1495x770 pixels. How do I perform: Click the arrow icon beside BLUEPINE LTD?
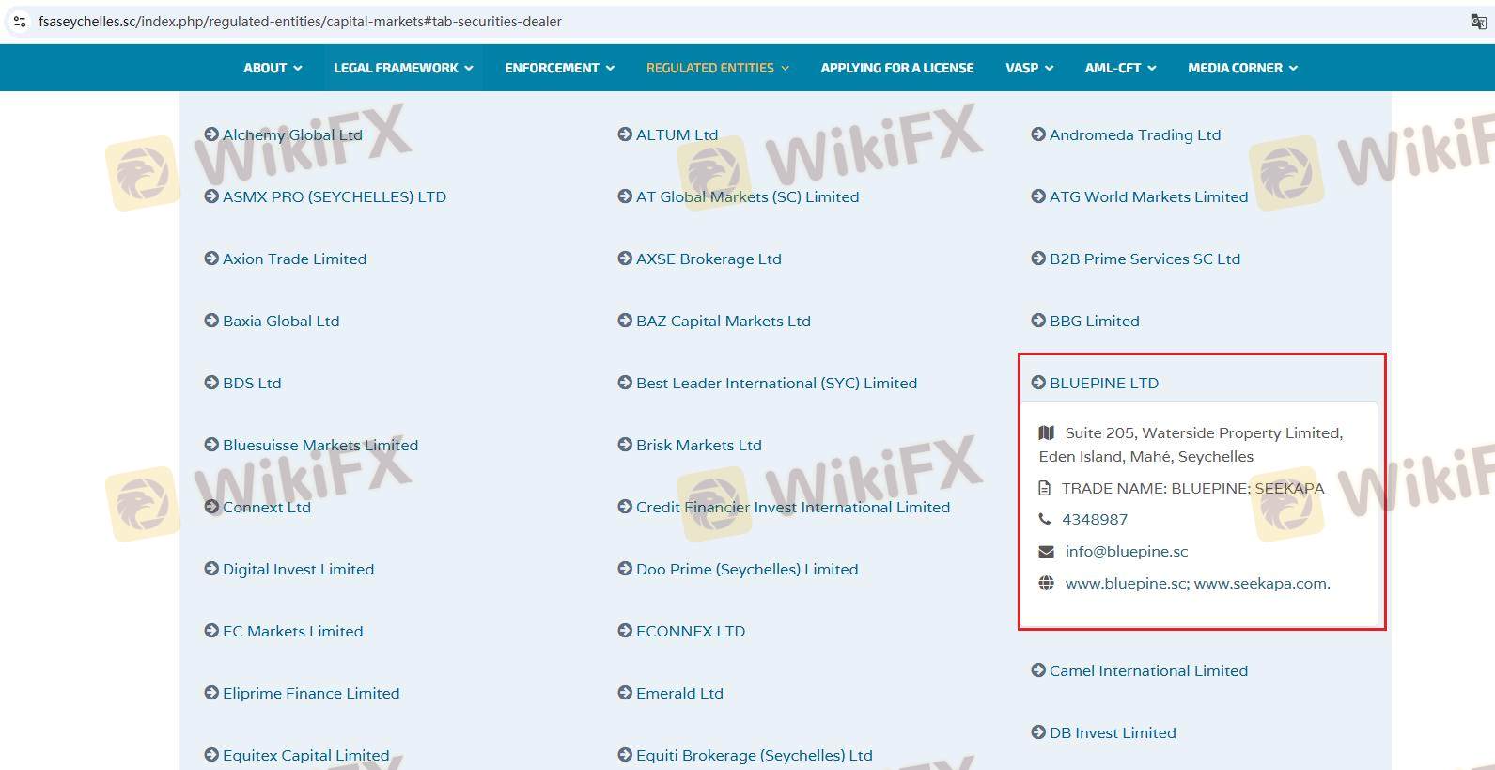[x=1038, y=383]
